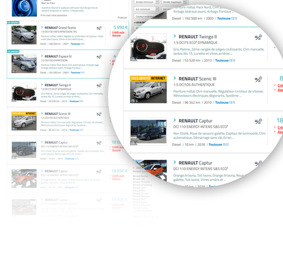This screenshot has width=283, height=255.
Task: Click Assurer link on Grand Scenic listing
Action: pyautogui.click(x=117, y=36)
